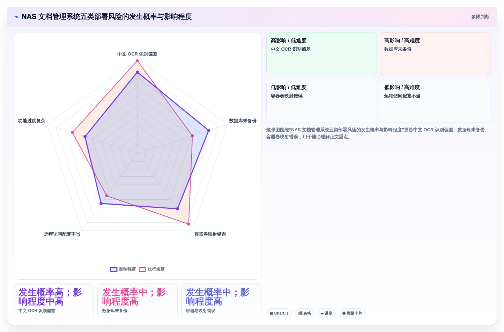Click the 象限判断 label in the header
Image resolution: width=504 pixels, height=332 pixels.
480,17
